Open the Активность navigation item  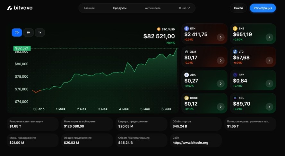[x=153, y=8]
